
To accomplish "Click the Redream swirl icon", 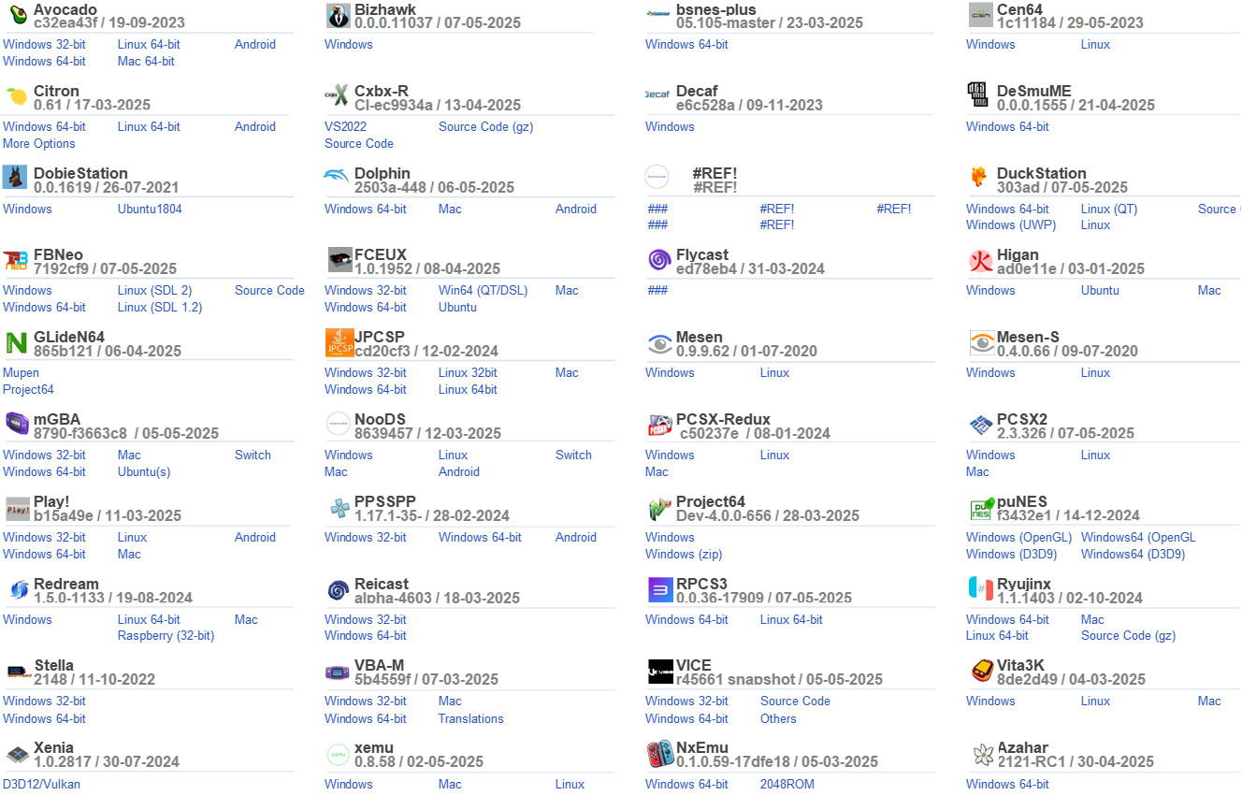I will [20, 589].
